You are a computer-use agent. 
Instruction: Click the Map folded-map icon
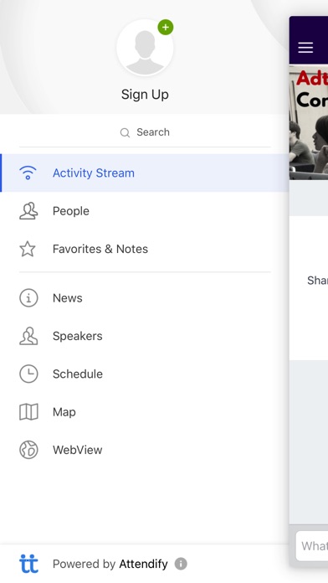[28, 412]
